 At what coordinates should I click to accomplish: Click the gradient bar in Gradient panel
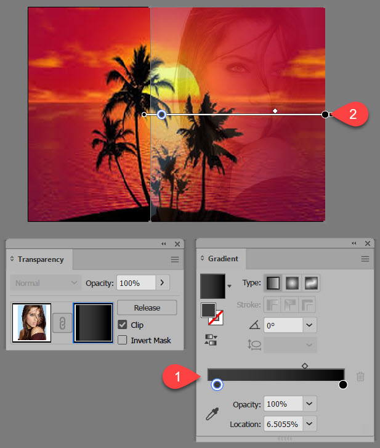(276, 375)
